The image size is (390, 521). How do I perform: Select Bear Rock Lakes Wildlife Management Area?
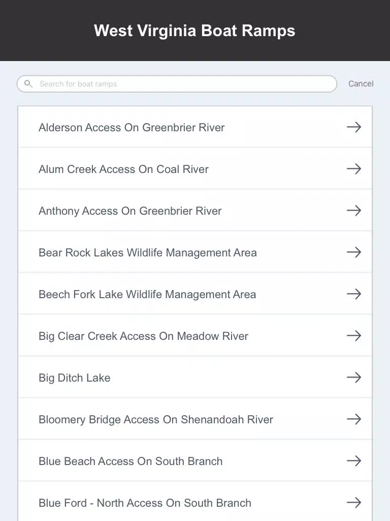(195, 252)
